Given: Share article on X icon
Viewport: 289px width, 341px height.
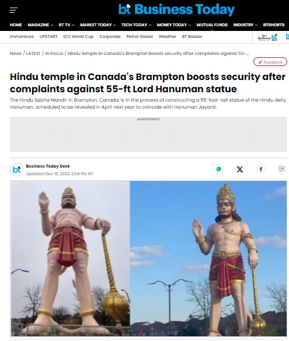Looking at the screenshot, I should pos(239,169).
